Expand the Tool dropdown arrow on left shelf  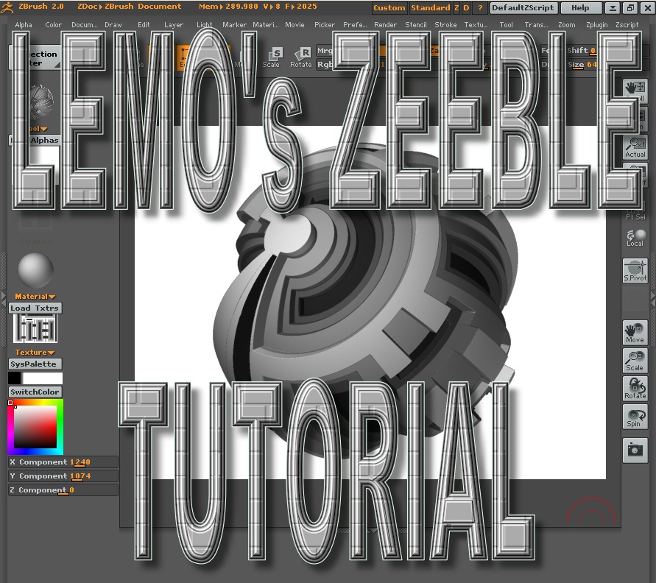point(44,130)
